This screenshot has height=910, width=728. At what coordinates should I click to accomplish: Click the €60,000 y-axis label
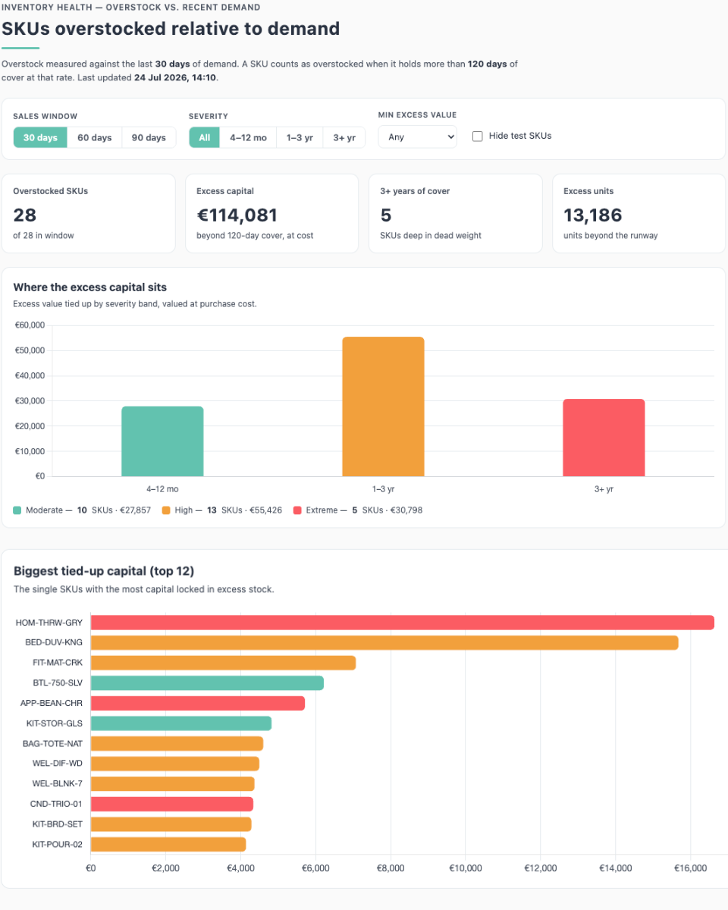[30, 325]
